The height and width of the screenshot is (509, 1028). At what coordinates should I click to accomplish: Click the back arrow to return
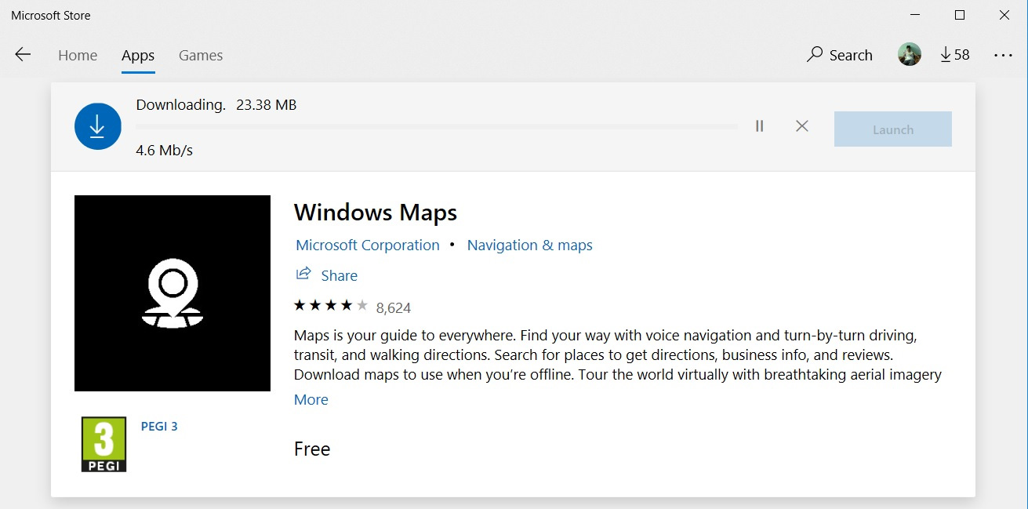tap(23, 54)
